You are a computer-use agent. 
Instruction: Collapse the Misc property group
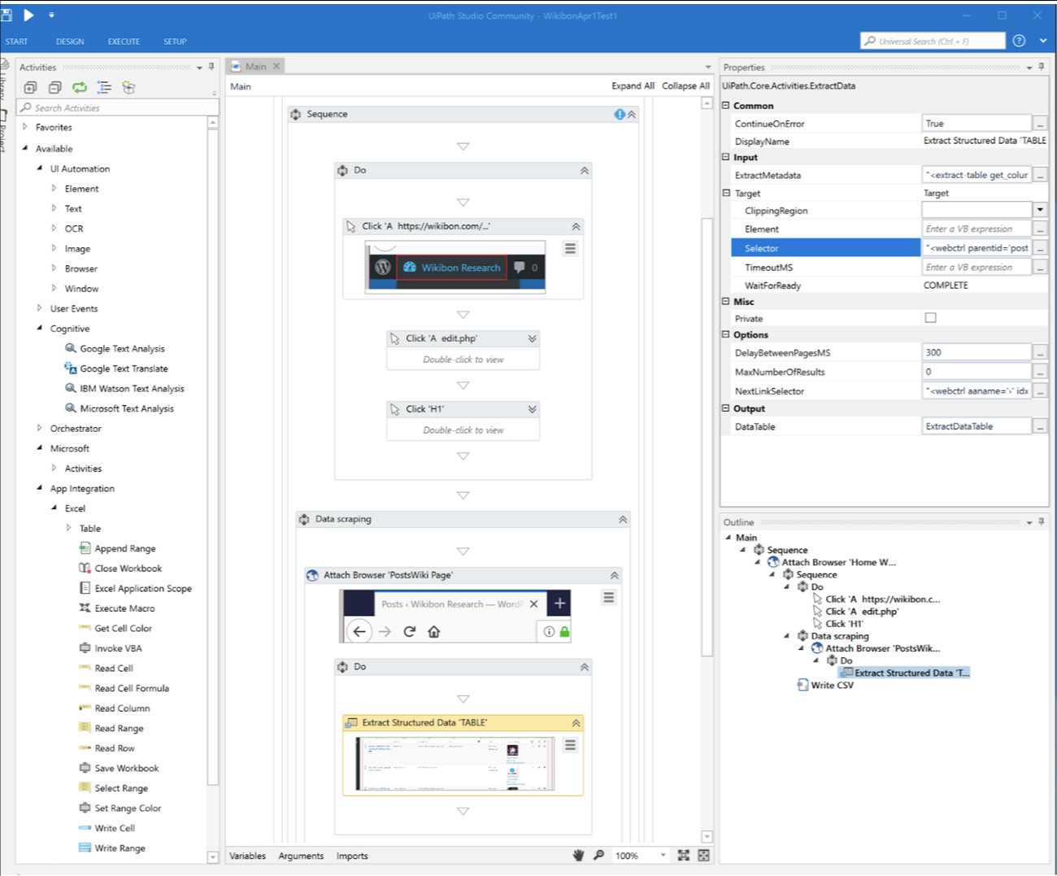726,301
